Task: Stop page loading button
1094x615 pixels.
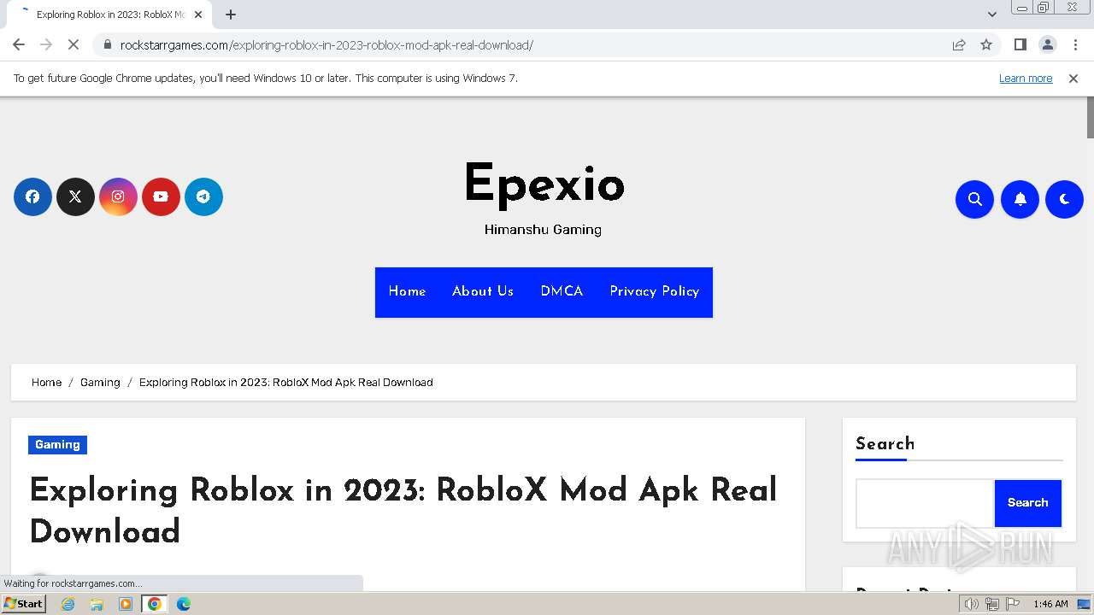Action: 74,44
